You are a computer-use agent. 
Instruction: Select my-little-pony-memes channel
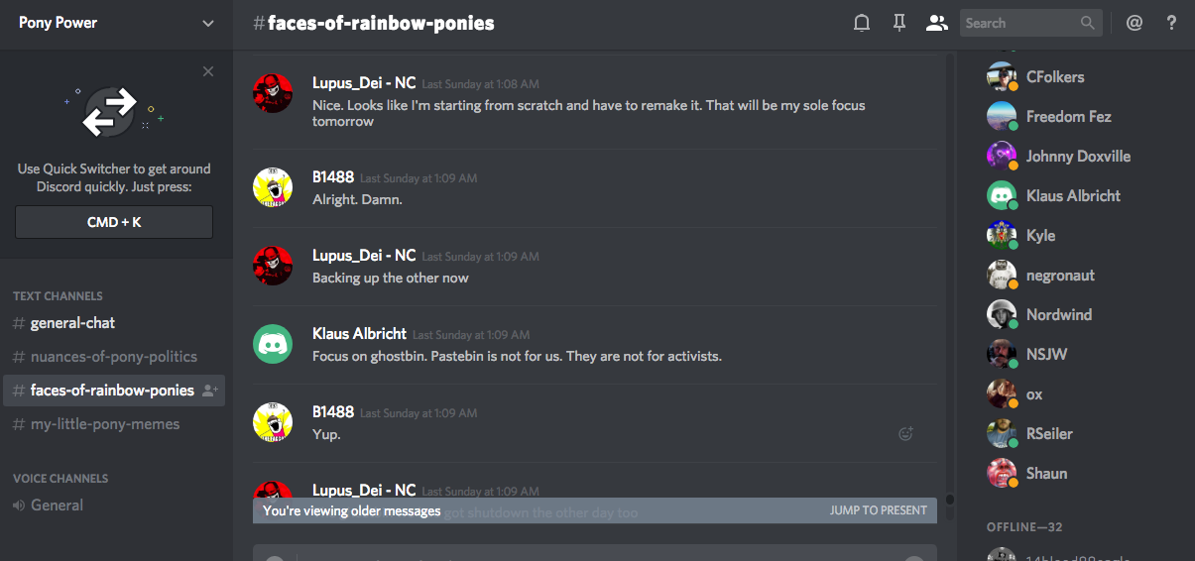pyautogui.click(x=105, y=424)
